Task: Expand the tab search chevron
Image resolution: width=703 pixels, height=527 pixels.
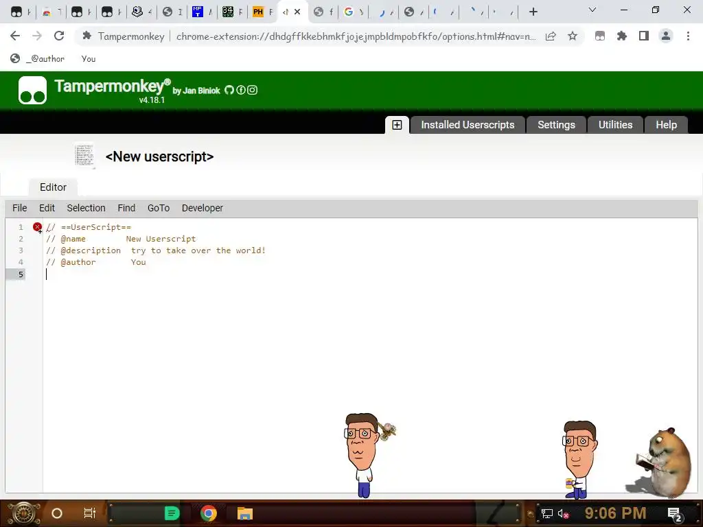Action: [x=592, y=10]
